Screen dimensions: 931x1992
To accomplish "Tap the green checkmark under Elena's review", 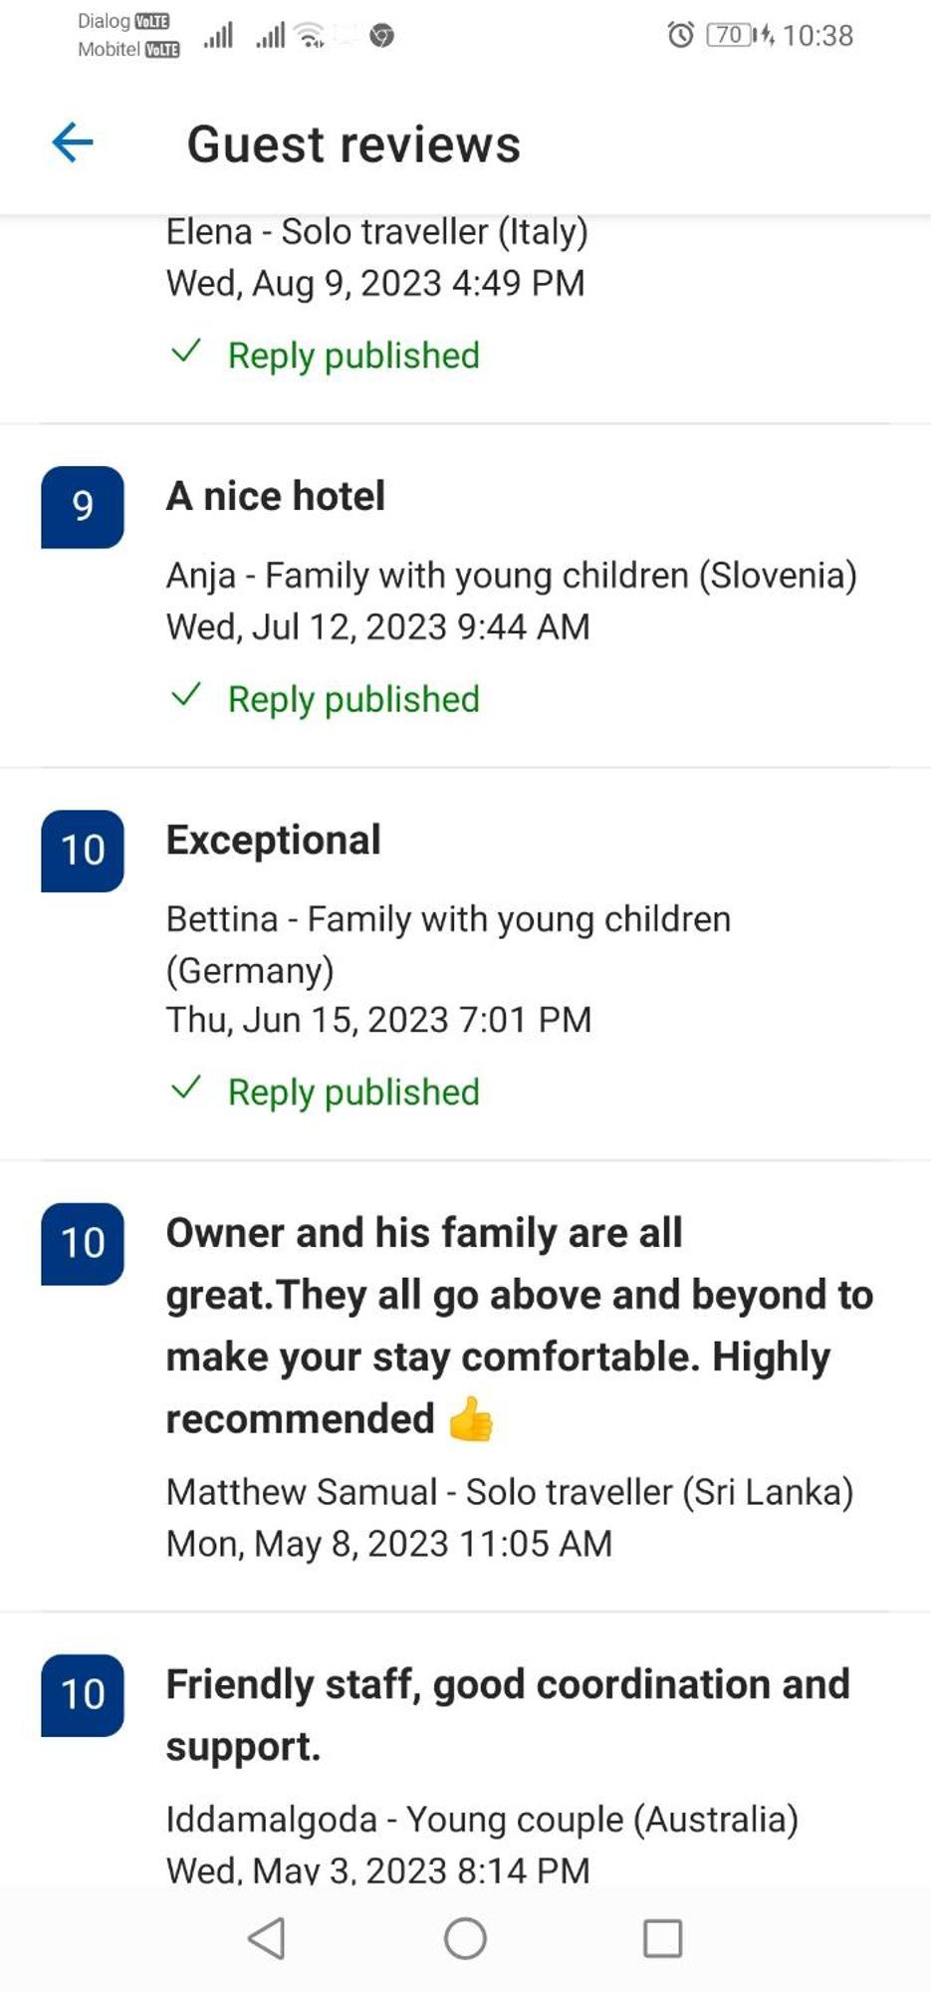I will [186, 352].
